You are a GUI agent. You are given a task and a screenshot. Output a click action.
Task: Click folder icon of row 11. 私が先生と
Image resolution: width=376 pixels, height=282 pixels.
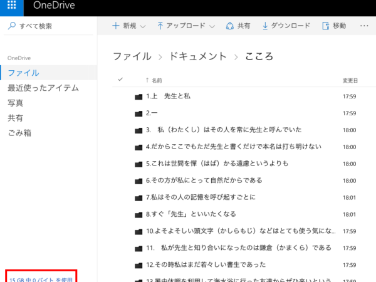point(138,248)
